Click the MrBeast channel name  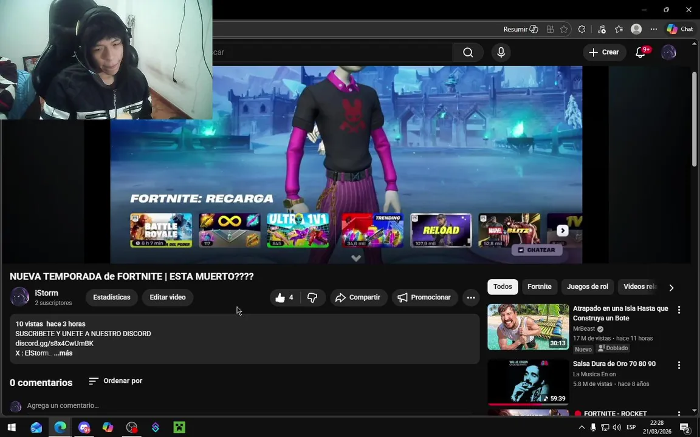(584, 328)
